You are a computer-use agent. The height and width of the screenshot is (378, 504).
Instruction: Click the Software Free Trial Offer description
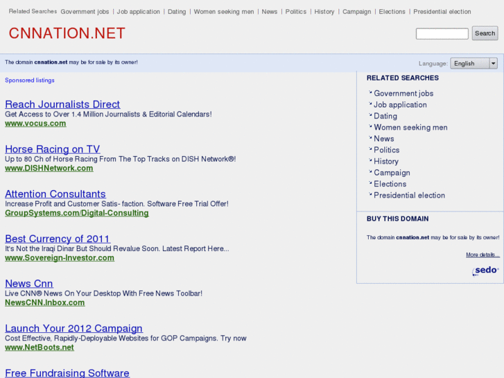click(x=116, y=204)
